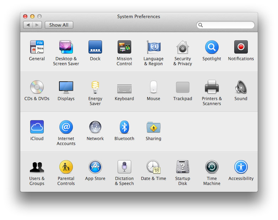Open Energy Saver light bulb icon
Screen dimensions: 278x220
tap(95, 87)
